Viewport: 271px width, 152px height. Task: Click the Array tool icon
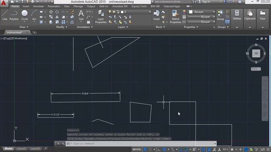click(64, 22)
